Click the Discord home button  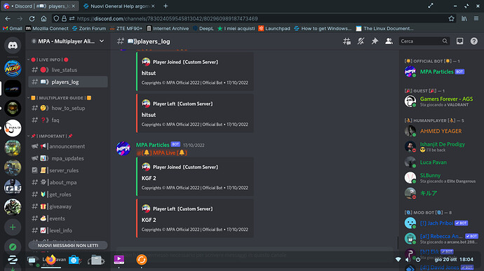click(x=13, y=46)
